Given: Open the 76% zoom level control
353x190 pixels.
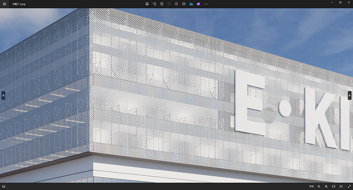Looking at the screenshot, I should pos(312,186).
